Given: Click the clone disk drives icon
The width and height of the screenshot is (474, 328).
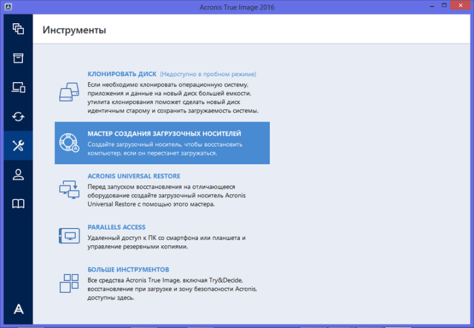Looking at the screenshot, I should point(69,92).
